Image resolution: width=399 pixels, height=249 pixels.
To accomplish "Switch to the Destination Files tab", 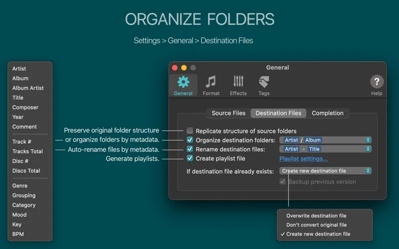I will point(278,113).
